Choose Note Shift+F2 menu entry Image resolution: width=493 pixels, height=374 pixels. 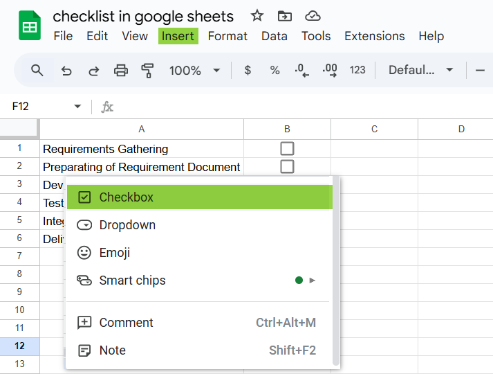click(200, 350)
